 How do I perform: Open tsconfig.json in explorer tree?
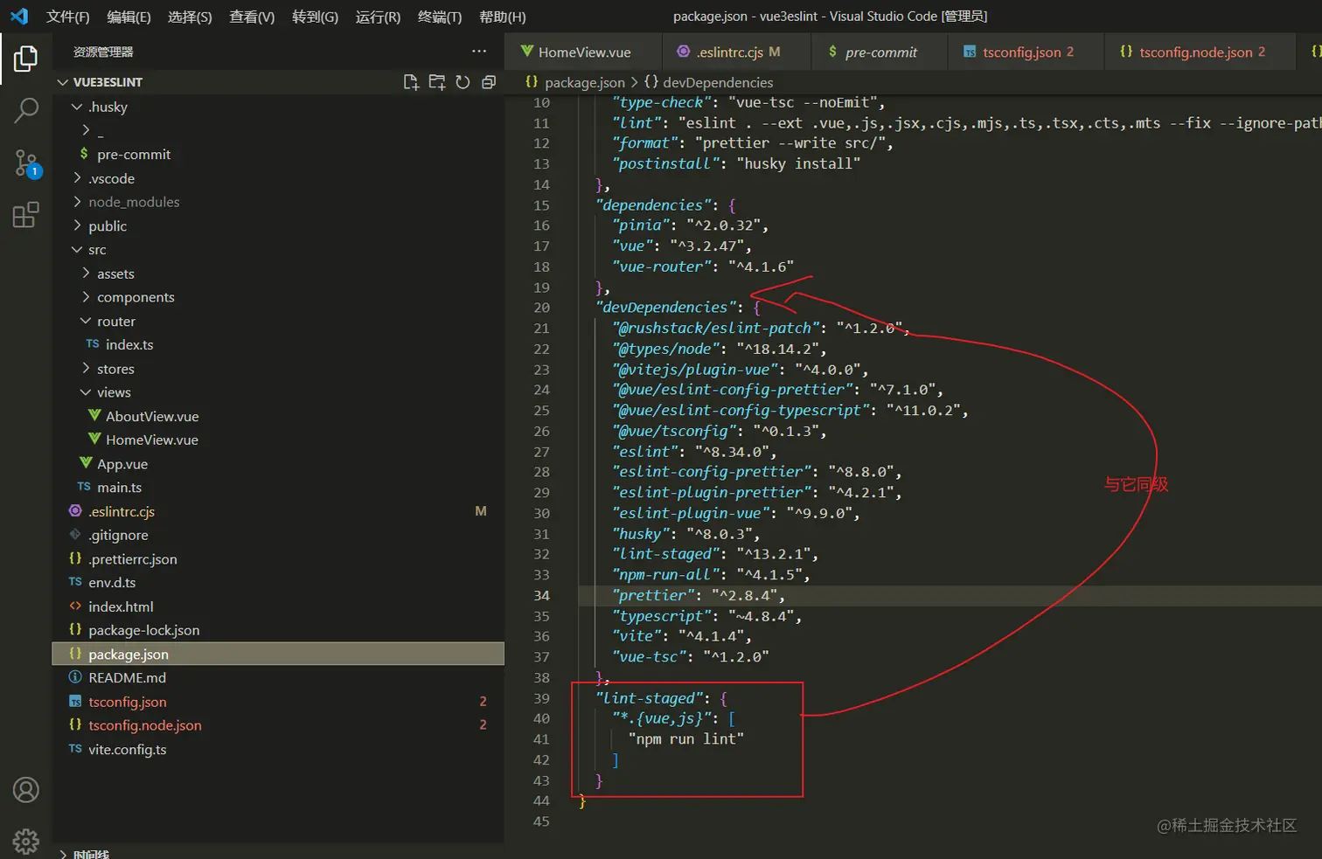tap(278, 702)
